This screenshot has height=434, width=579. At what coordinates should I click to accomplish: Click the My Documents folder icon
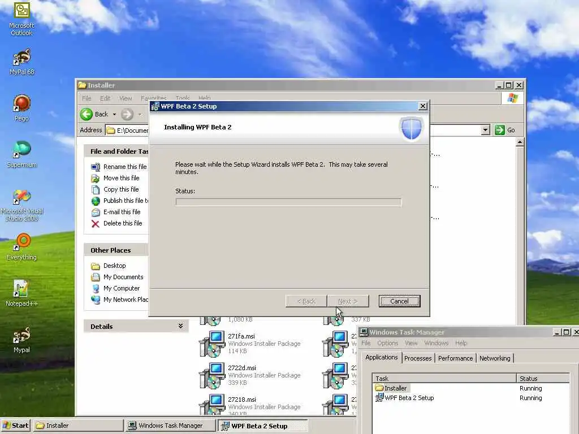click(x=95, y=277)
